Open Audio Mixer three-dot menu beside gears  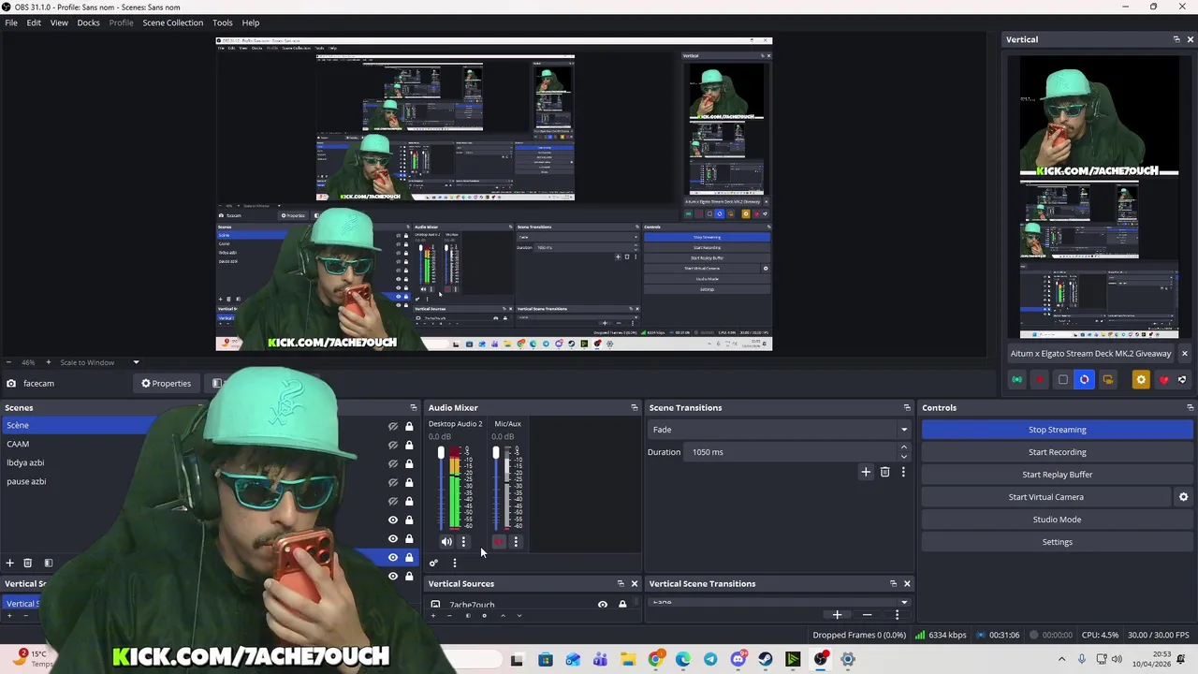click(x=454, y=563)
